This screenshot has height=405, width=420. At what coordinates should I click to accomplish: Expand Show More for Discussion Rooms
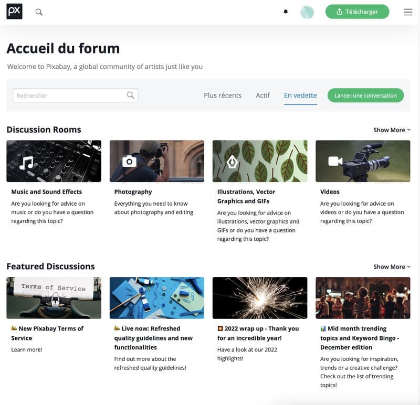coord(391,130)
